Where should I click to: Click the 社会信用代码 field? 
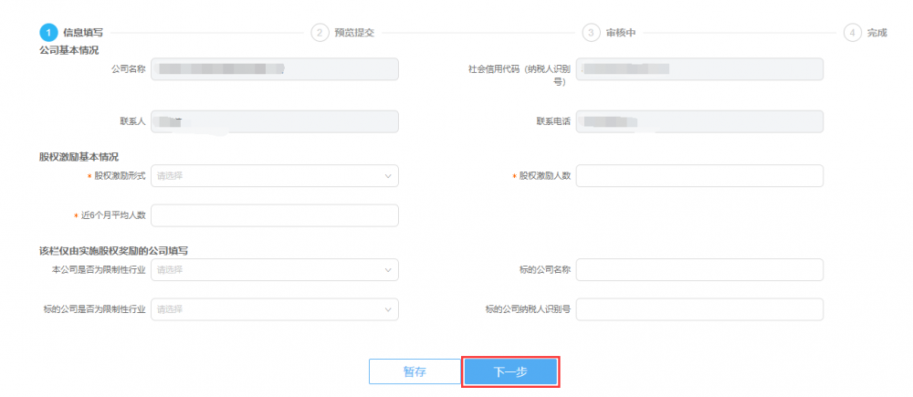click(699, 68)
